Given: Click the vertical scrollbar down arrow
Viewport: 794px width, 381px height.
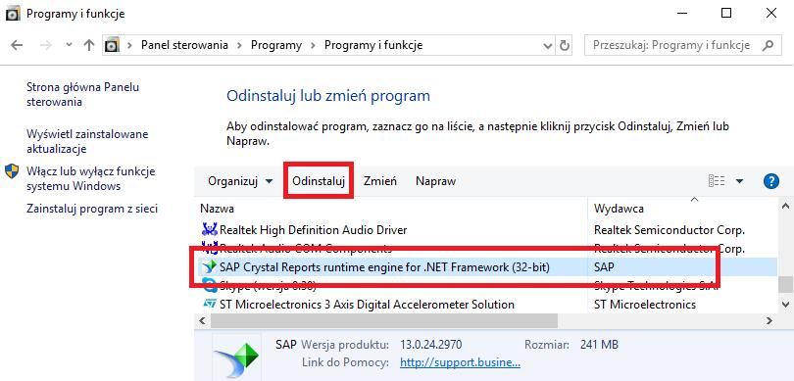Looking at the screenshot, I should pyautogui.click(x=785, y=305).
